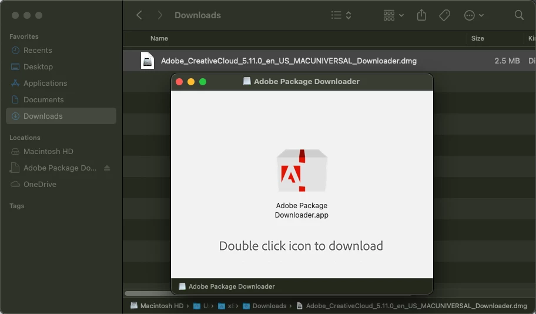Click the Edit Tags icon
Image resolution: width=536 pixels, height=314 pixels.
[444, 15]
